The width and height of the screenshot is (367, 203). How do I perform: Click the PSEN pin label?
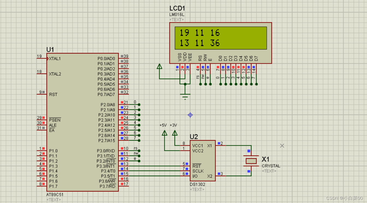pyautogui.click(x=55, y=120)
